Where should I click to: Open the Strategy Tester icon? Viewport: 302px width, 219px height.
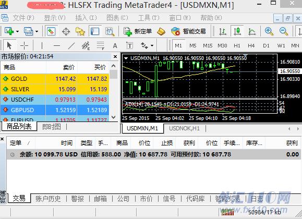click(110, 31)
